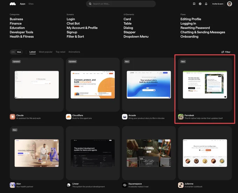Open the notifications bell icon
238x193 pixels.
click(x=206, y=4)
